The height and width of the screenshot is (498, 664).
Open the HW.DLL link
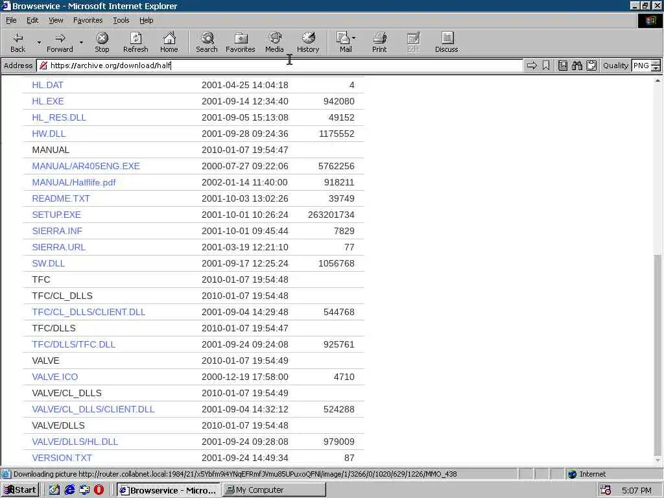49,134
